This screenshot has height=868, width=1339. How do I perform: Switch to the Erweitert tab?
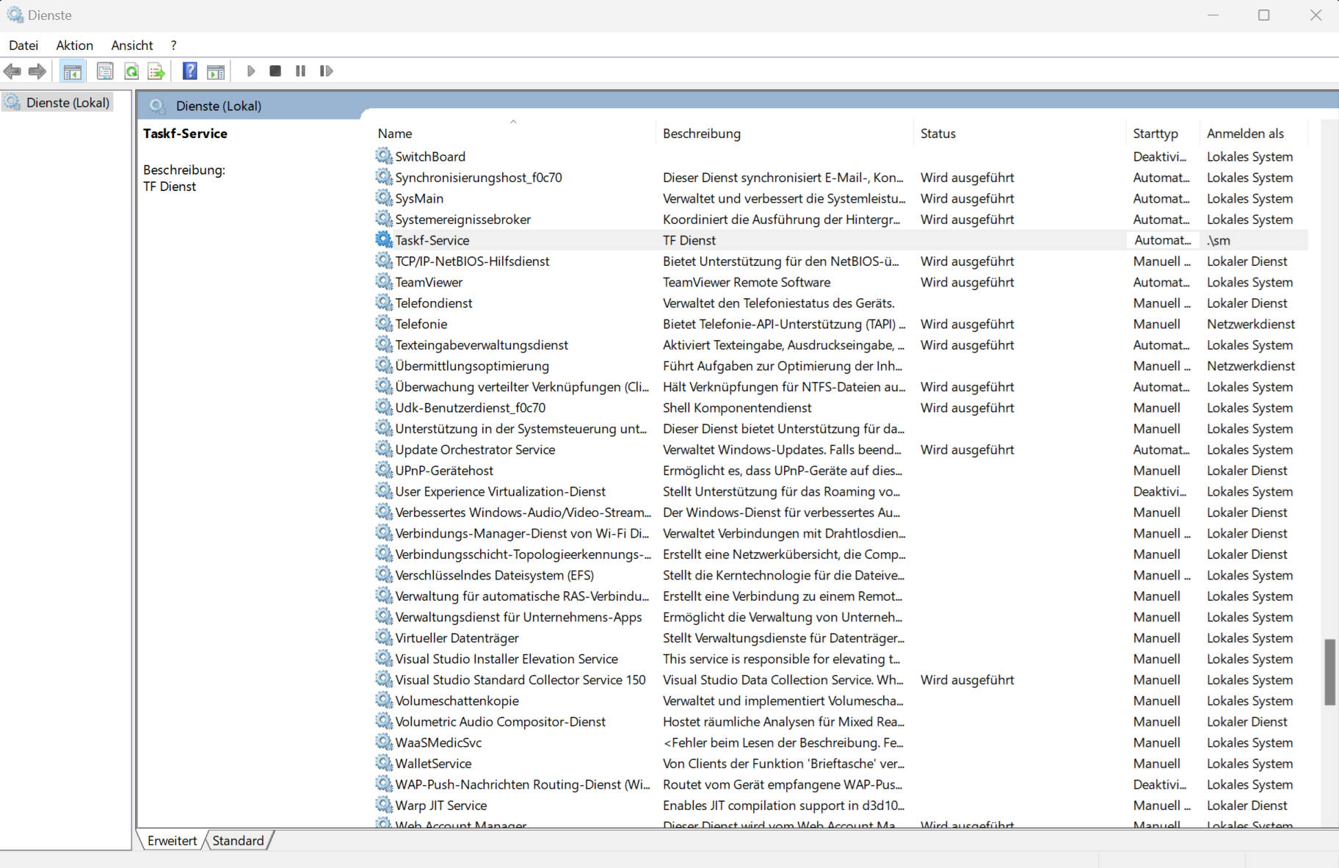coord(172,841)
